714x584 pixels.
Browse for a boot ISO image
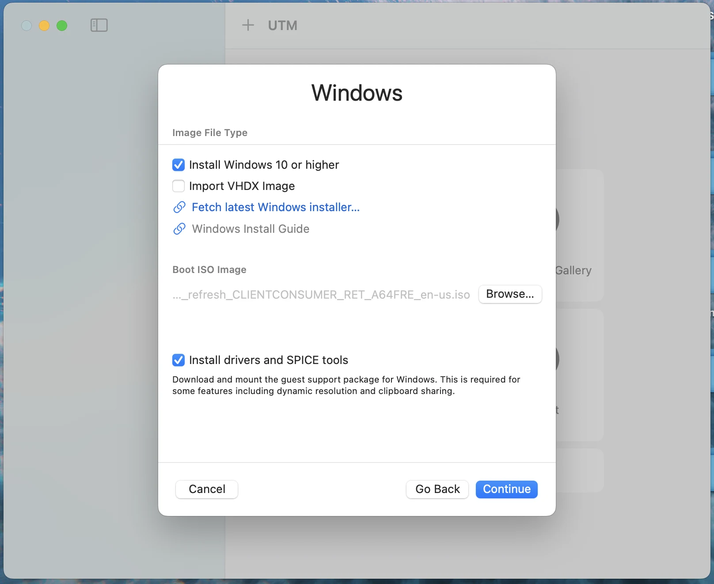pyautogui.click(x=510, y=294)
